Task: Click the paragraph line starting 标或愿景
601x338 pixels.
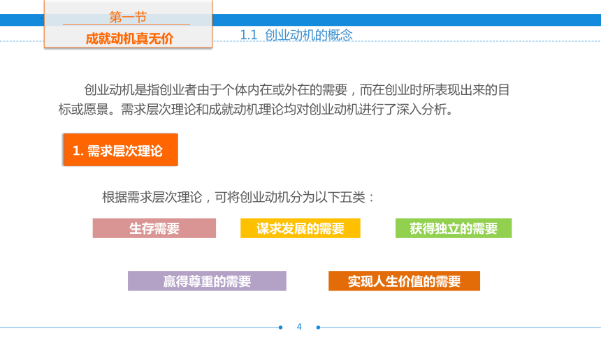Action: 256,110
